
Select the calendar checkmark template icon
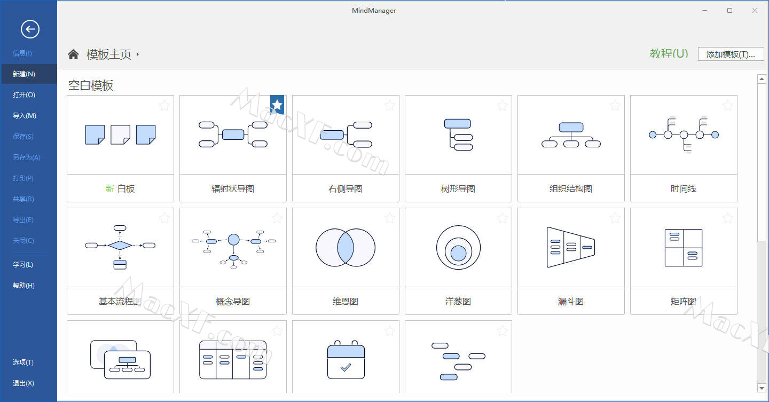tap(346, 359)
